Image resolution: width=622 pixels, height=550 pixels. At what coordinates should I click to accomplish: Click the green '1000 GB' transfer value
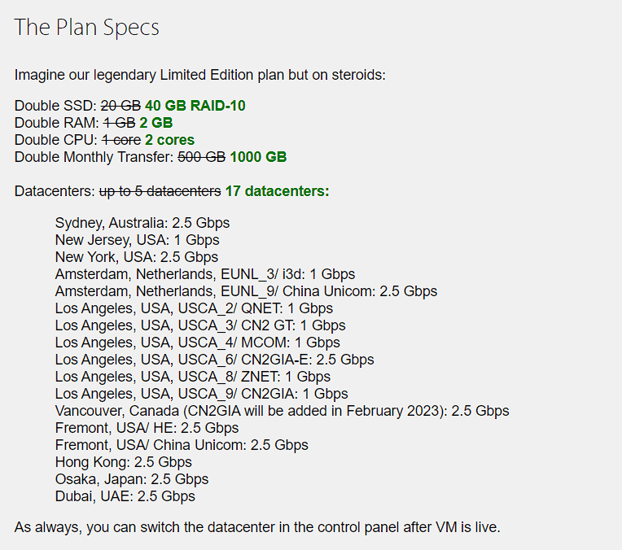tap(258, 157)
